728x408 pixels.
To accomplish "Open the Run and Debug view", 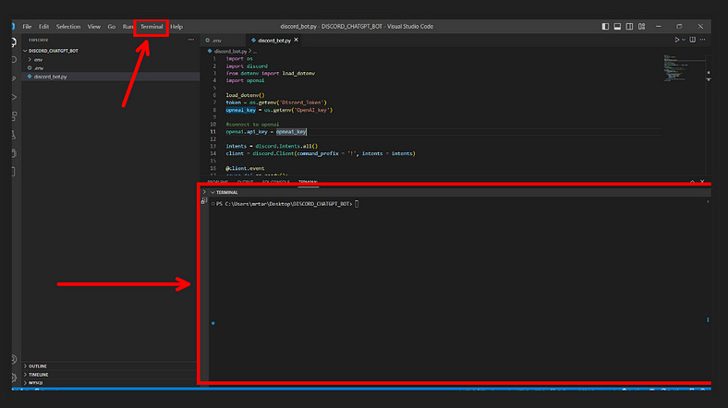I will click(x=14, y=97).
